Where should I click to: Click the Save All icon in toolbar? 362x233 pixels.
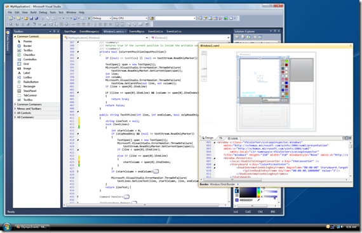(36, 18)
